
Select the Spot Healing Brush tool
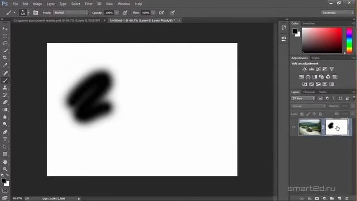5,73
